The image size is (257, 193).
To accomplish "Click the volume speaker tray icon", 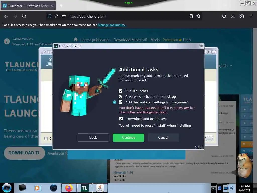I will point(232,188).
